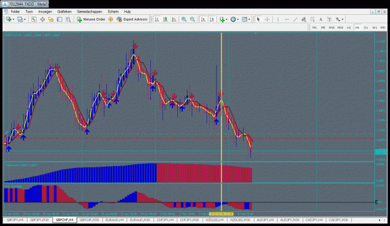Open the Navigator folder-star icon
390x226 pixels.
(51, 19)
